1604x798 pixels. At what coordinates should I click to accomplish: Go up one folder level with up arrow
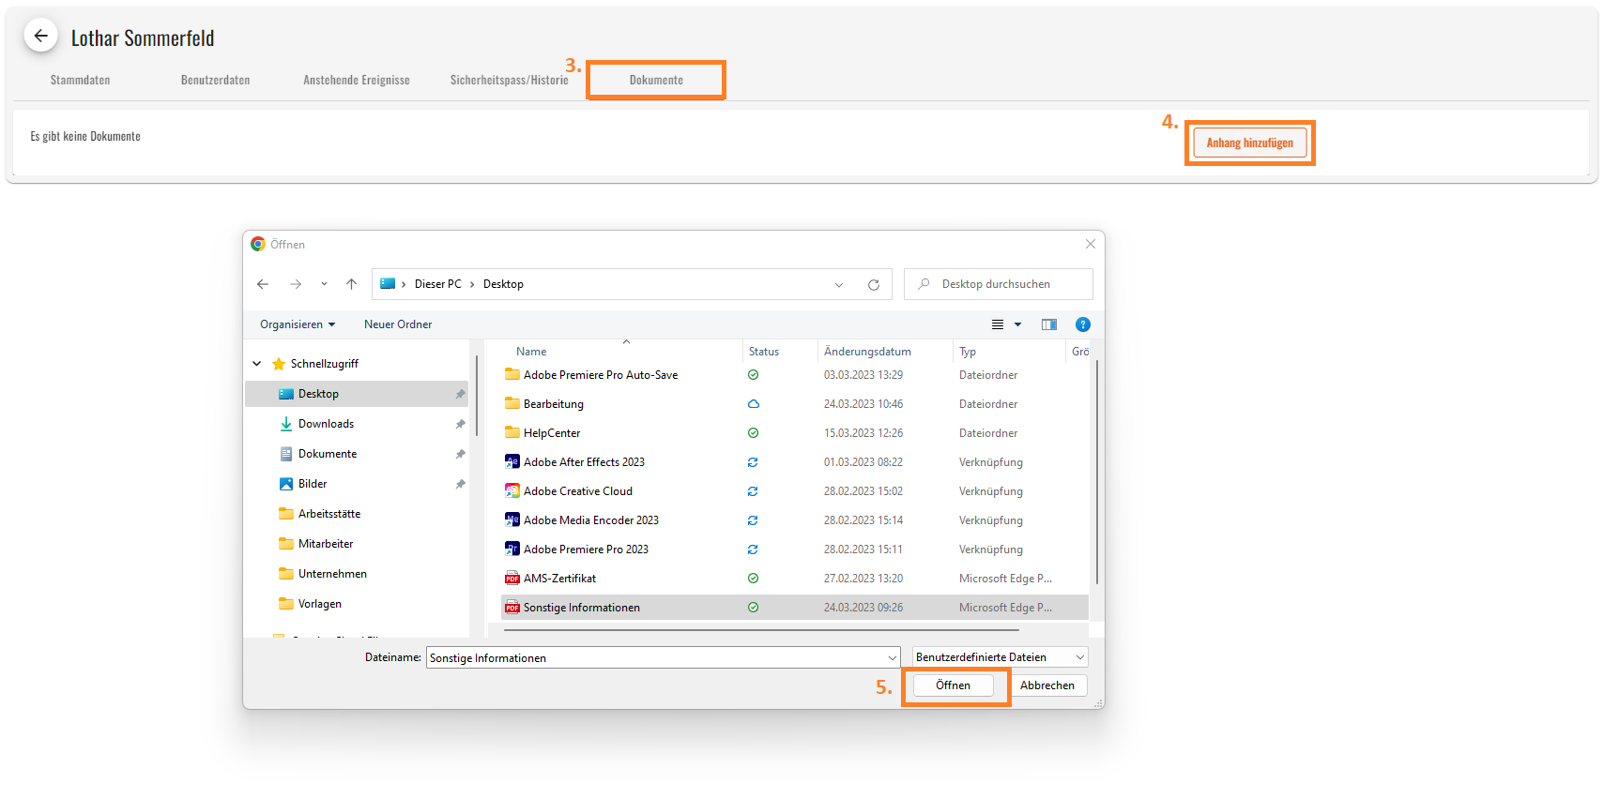pyautogui.click(x=351, y=284)
